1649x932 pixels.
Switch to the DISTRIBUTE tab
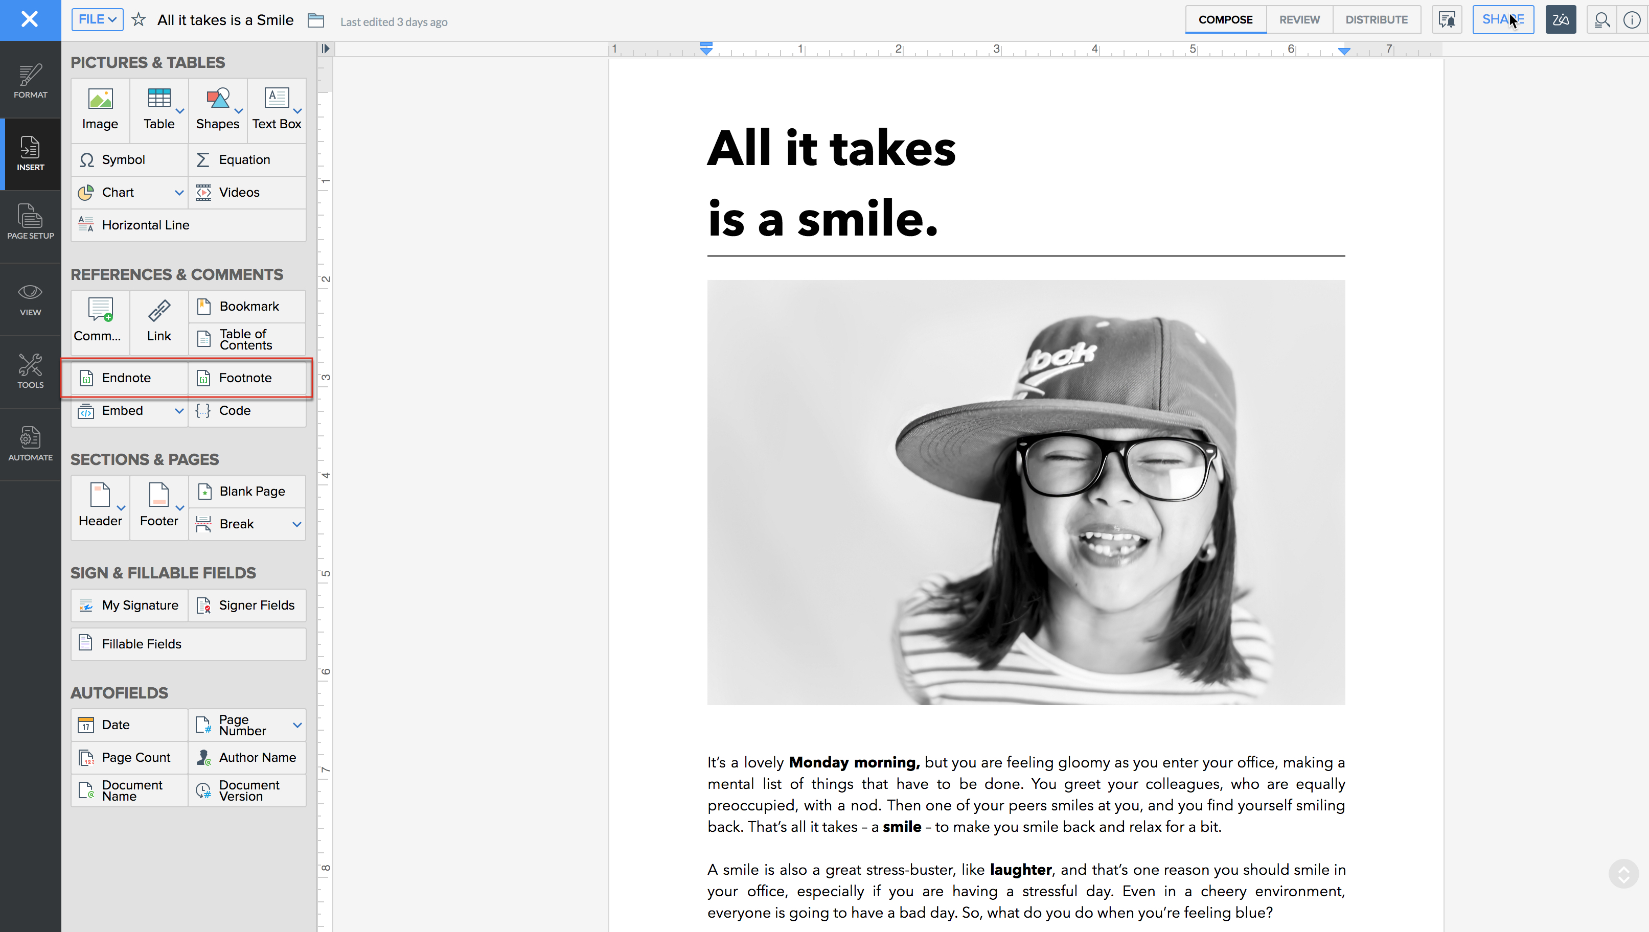pyautogui.click(x=1377, y=20)
